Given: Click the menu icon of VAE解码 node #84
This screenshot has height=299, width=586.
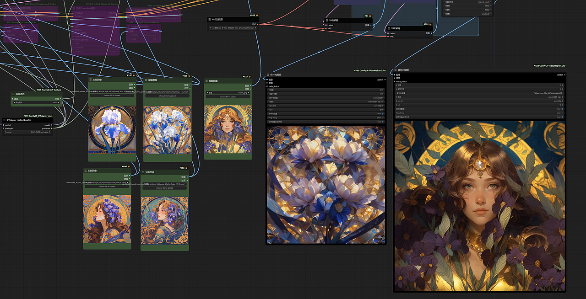Looking at the screenshot, I should tap(327, 21).
